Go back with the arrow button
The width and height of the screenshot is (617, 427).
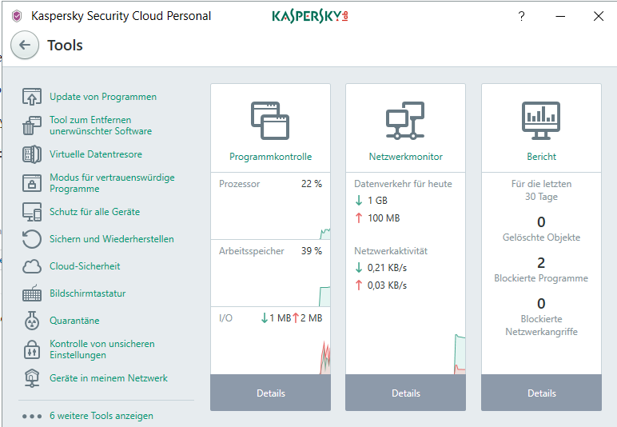25,46
